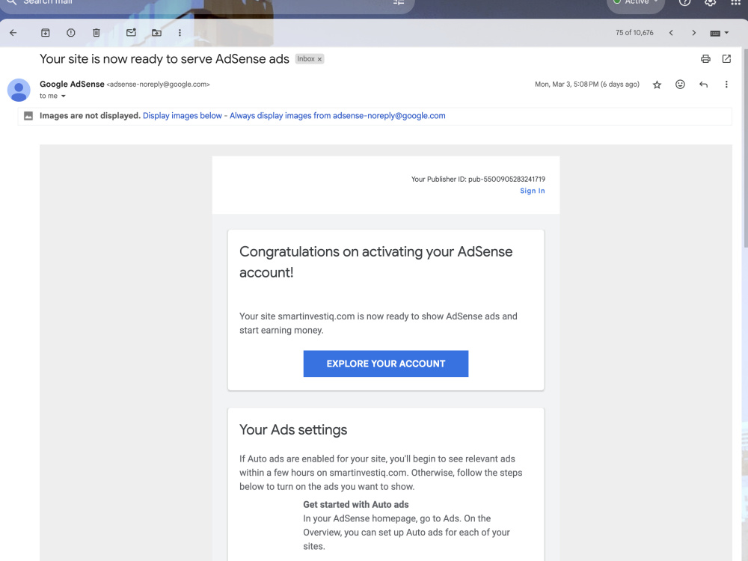This screenshot has height=561, width=748.
Task: Reply to the Google AdSense message
Action: pos(704,85)
